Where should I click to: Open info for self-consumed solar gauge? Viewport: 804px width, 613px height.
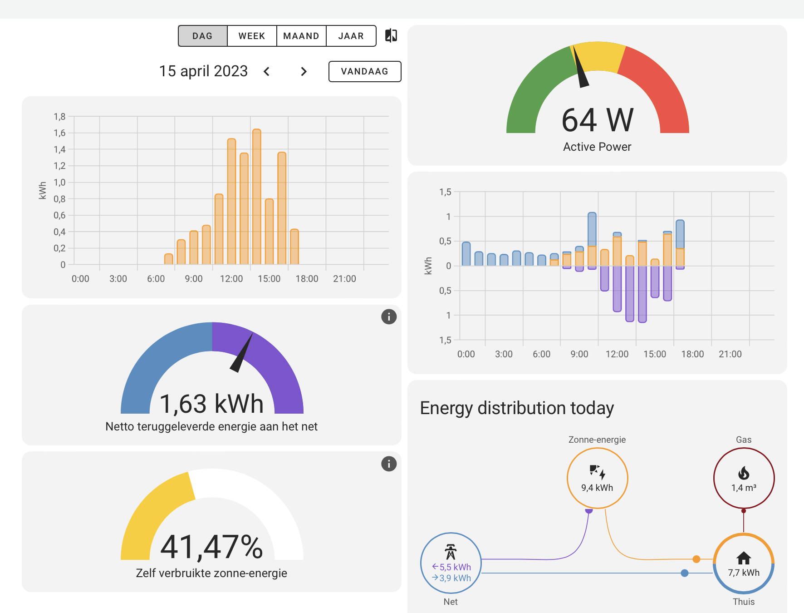pyautogui.click(x=389, y=464)
